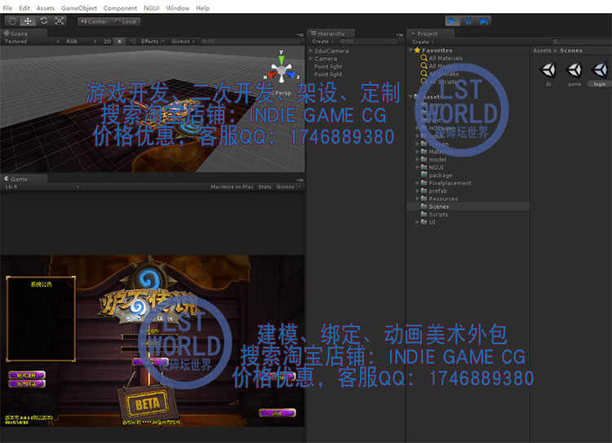
Task: Open Hierarchy Create dropdown
Action: click(x=322, y=42)
